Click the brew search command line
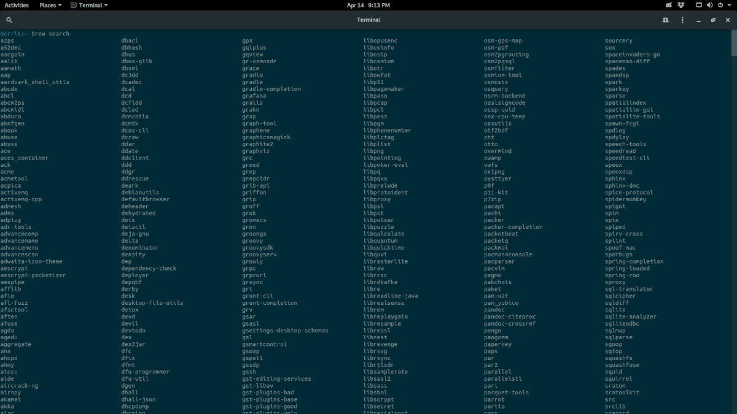 [35, 34]
